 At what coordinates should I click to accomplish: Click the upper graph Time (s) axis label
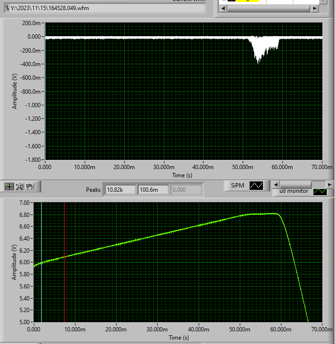182,175
